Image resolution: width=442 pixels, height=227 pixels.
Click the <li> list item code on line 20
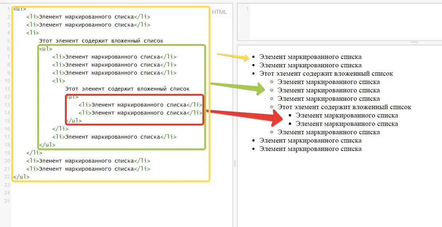pyautogui.click(x=88, y=161)
